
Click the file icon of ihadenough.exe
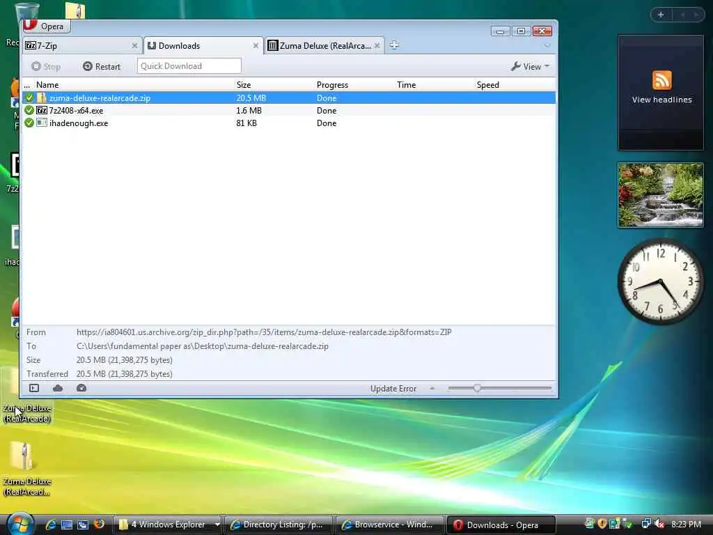[42, 123]
